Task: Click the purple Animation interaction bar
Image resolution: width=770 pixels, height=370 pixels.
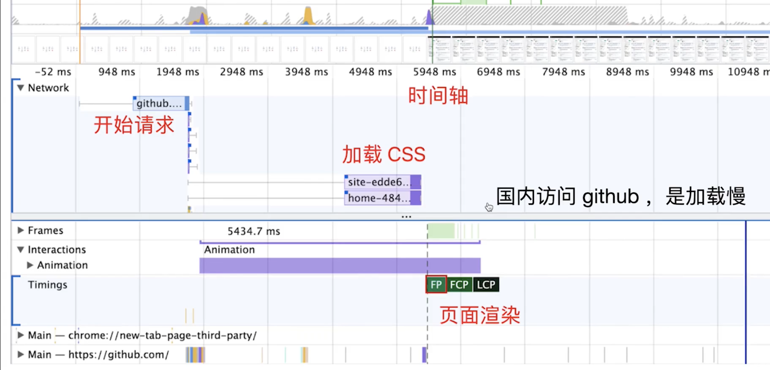Action: tap(340, 266)
